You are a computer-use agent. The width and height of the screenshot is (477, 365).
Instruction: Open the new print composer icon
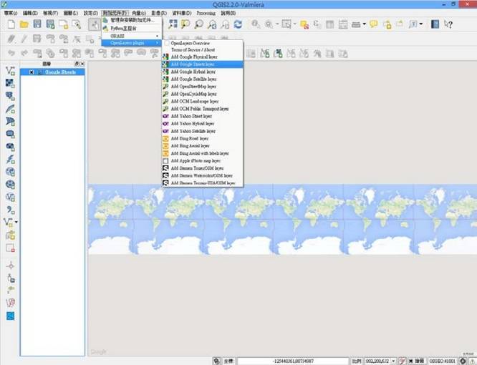[63, 24]
